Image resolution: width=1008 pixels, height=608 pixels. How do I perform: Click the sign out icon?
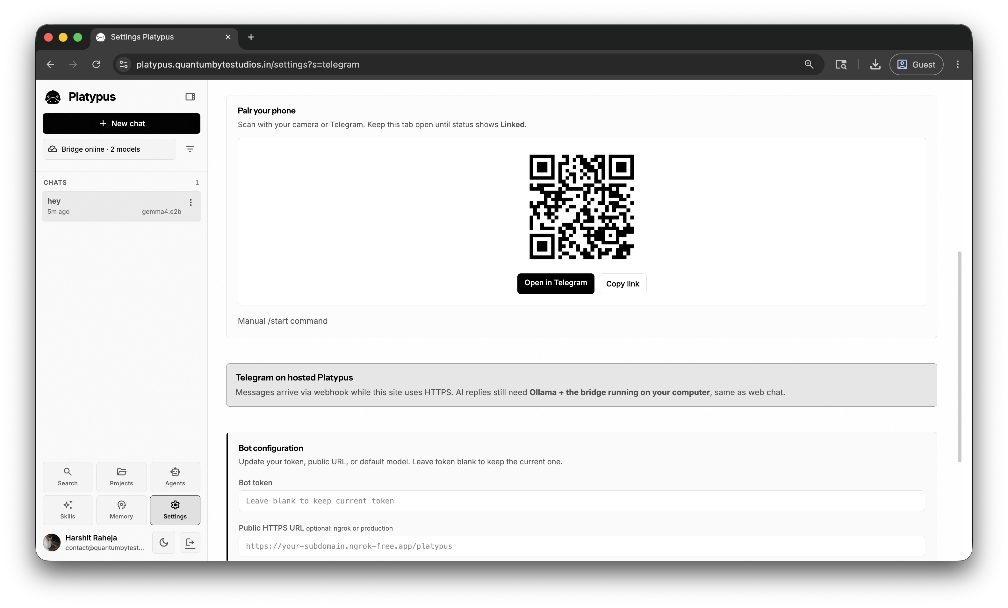pyautogui.click(x=190, y=543)
